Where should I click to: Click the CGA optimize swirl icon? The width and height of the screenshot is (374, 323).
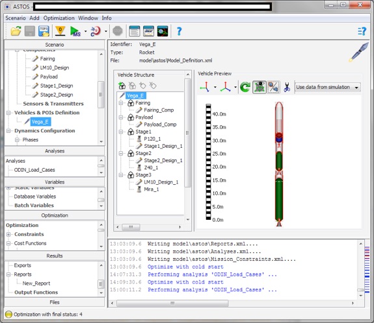click(96, 31)
